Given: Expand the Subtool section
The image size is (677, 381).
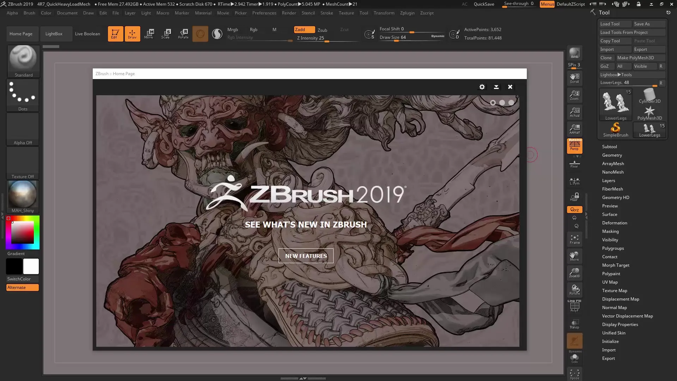Looking at the screenshot, I should tap(609, 147).
